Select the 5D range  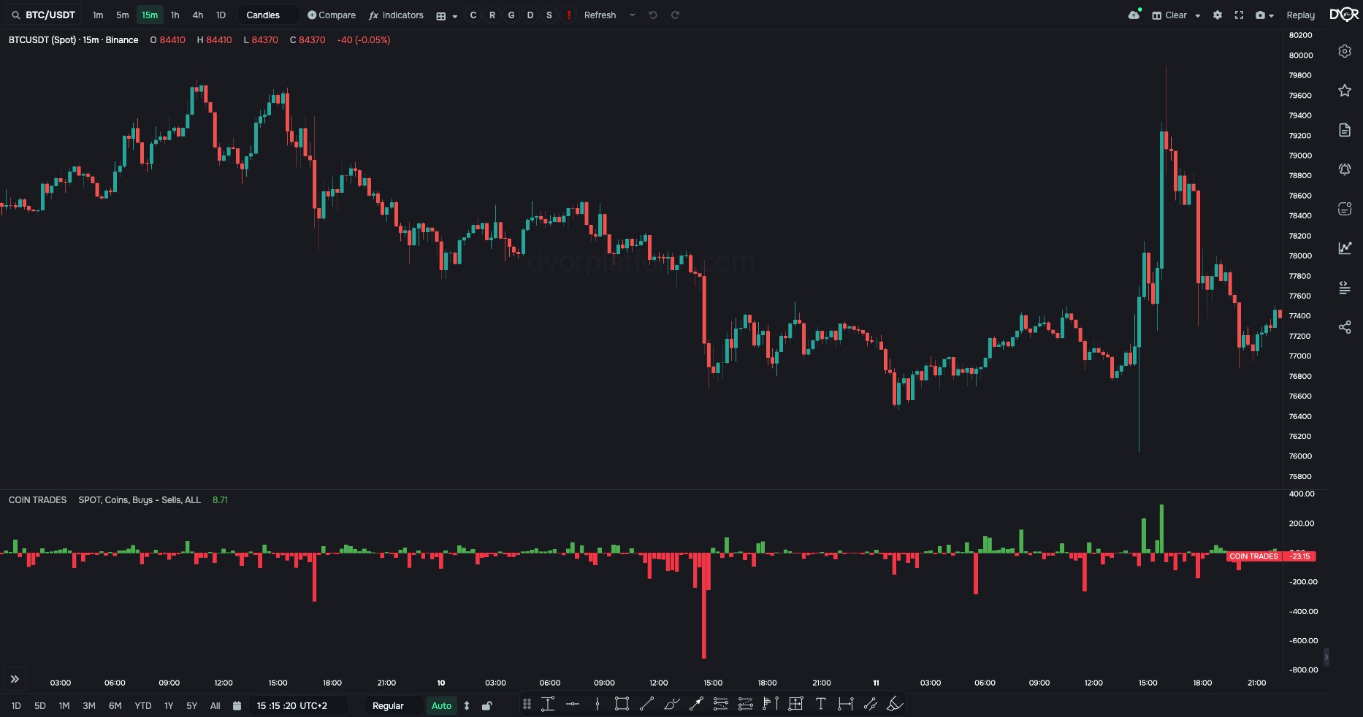pos(40,706)
